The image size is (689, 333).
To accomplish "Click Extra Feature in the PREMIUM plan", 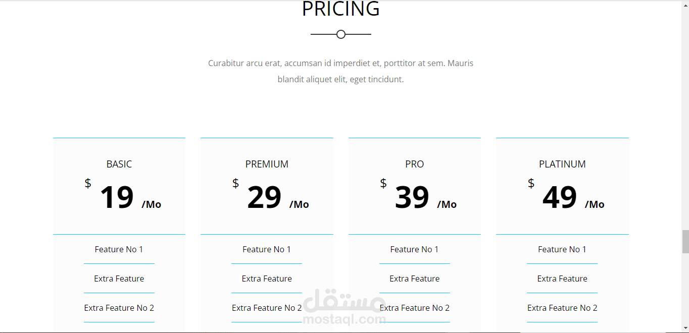I will click(267, 279).
